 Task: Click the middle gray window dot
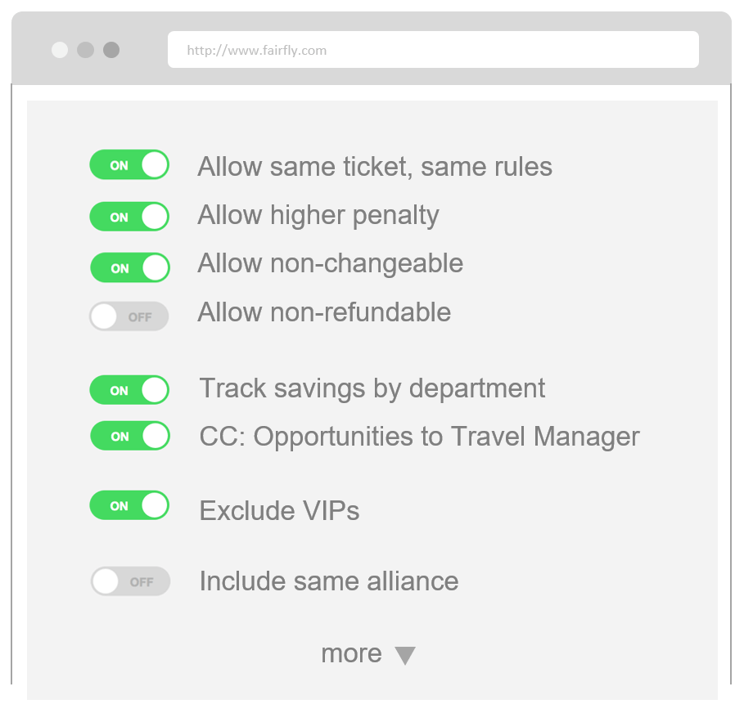85,50
